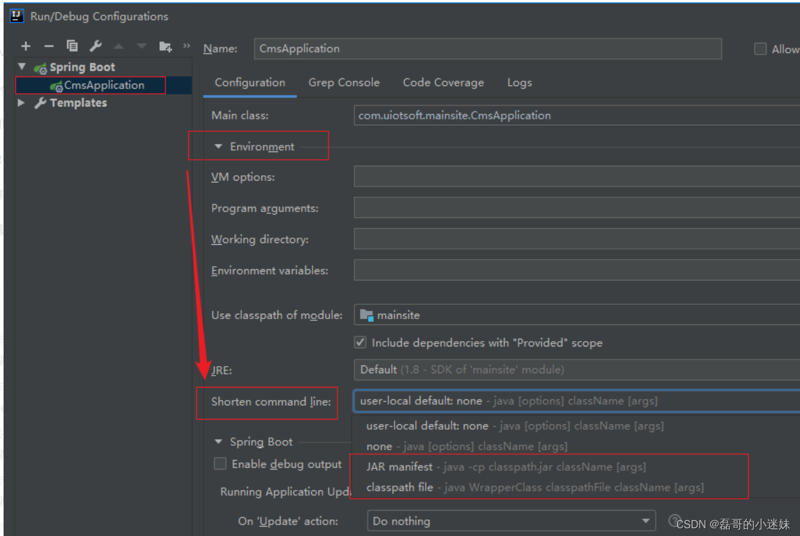
Task: Select Spring Boot group in tree
Action: [82, 67]
